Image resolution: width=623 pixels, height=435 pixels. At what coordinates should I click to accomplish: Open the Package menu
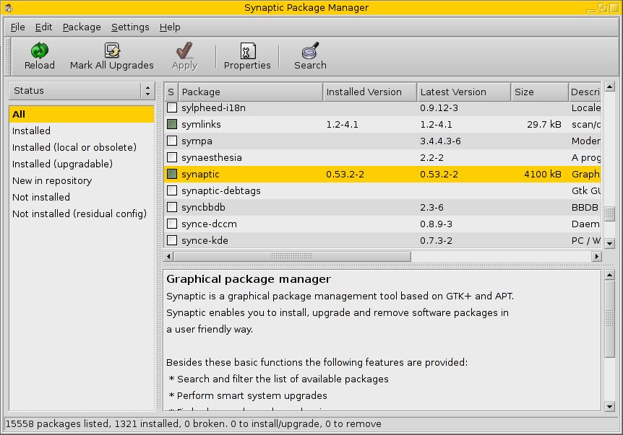click(81, 27)
